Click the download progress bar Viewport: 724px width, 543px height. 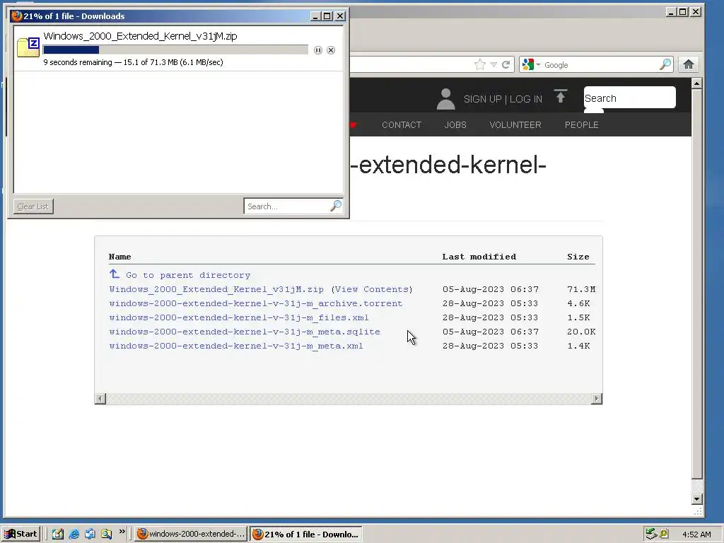click(175, 50)
